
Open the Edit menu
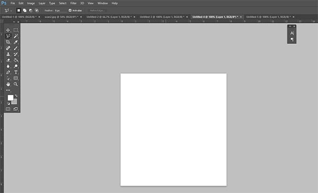[x=21, y=3]
